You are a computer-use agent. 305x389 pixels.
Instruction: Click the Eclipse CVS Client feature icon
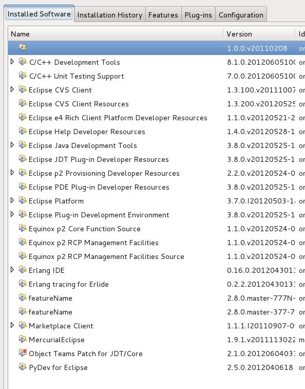pyautogui.click(x=23, y=89)
